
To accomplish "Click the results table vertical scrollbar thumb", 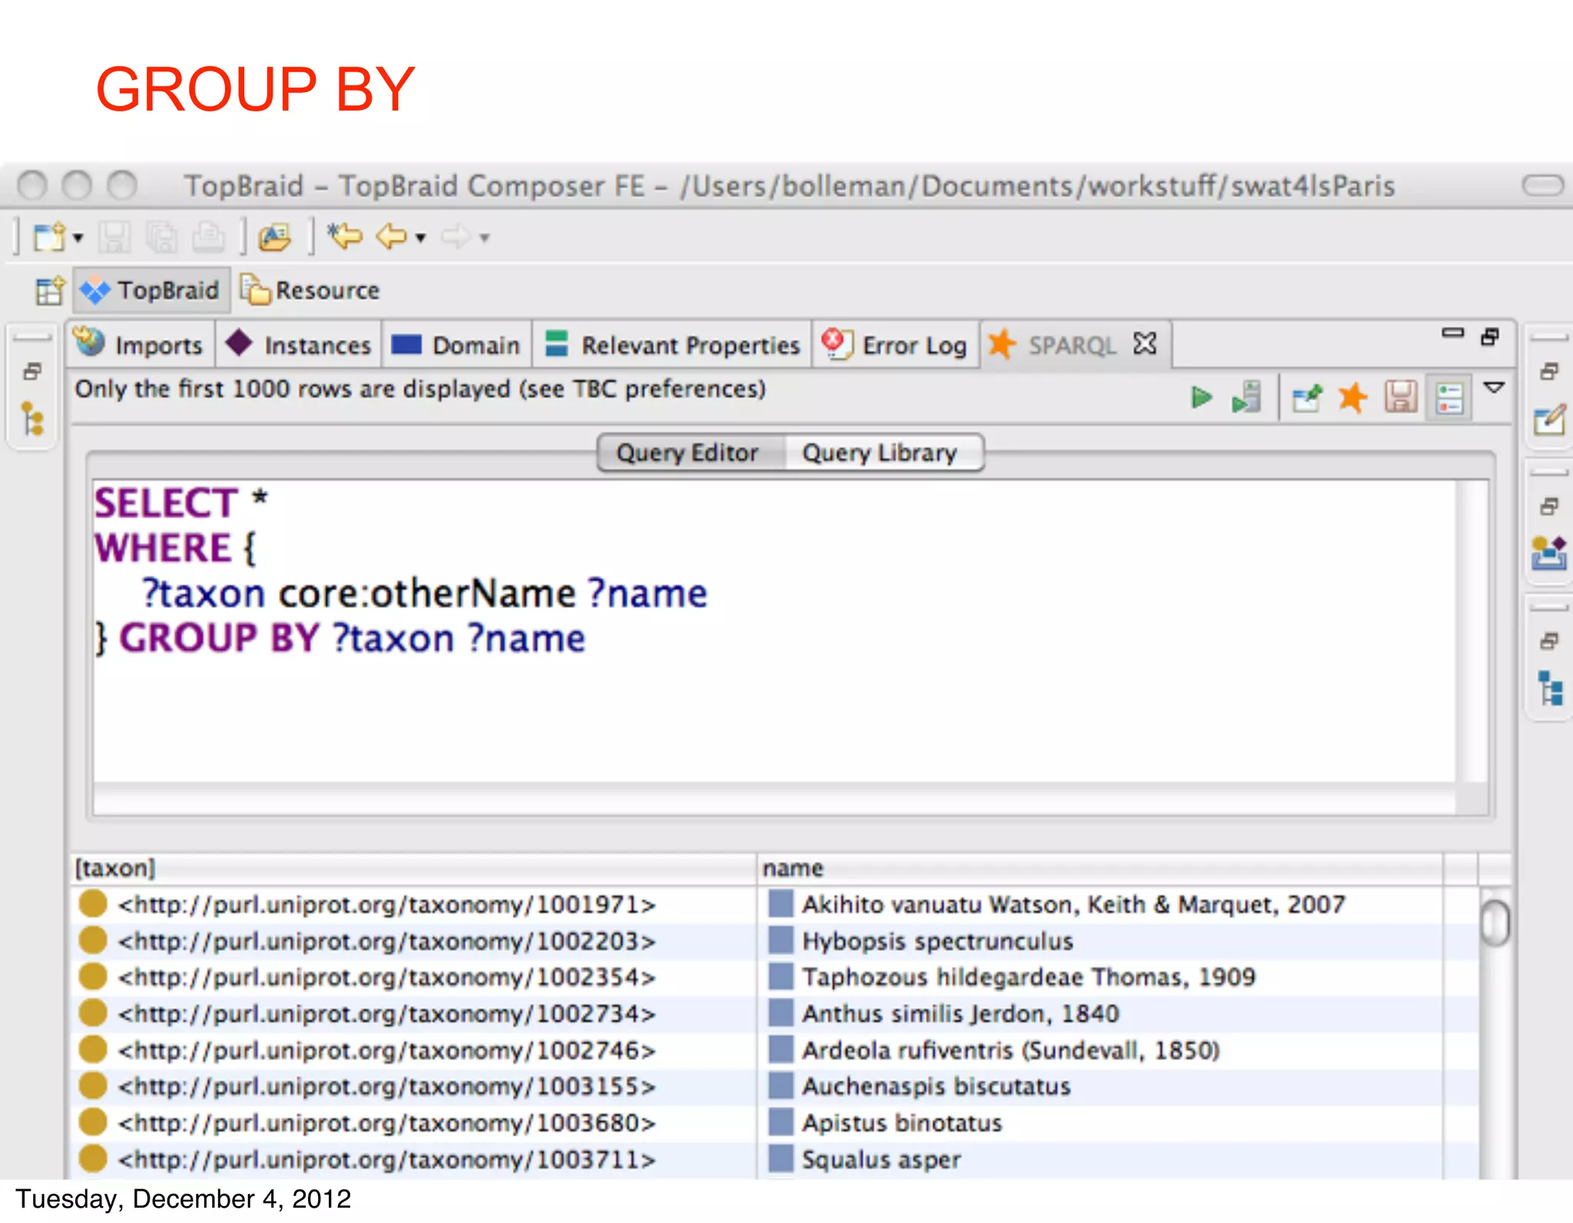I will [x=1495, y=923].
